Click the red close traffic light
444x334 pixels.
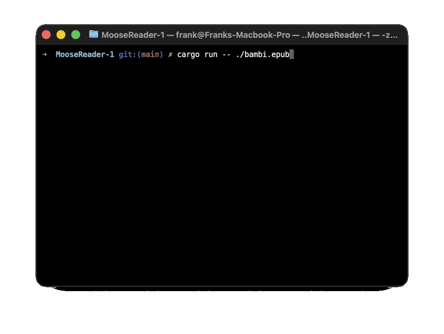tap(46, 34)
